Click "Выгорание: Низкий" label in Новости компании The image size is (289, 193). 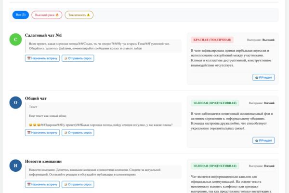tap(262, 166)
